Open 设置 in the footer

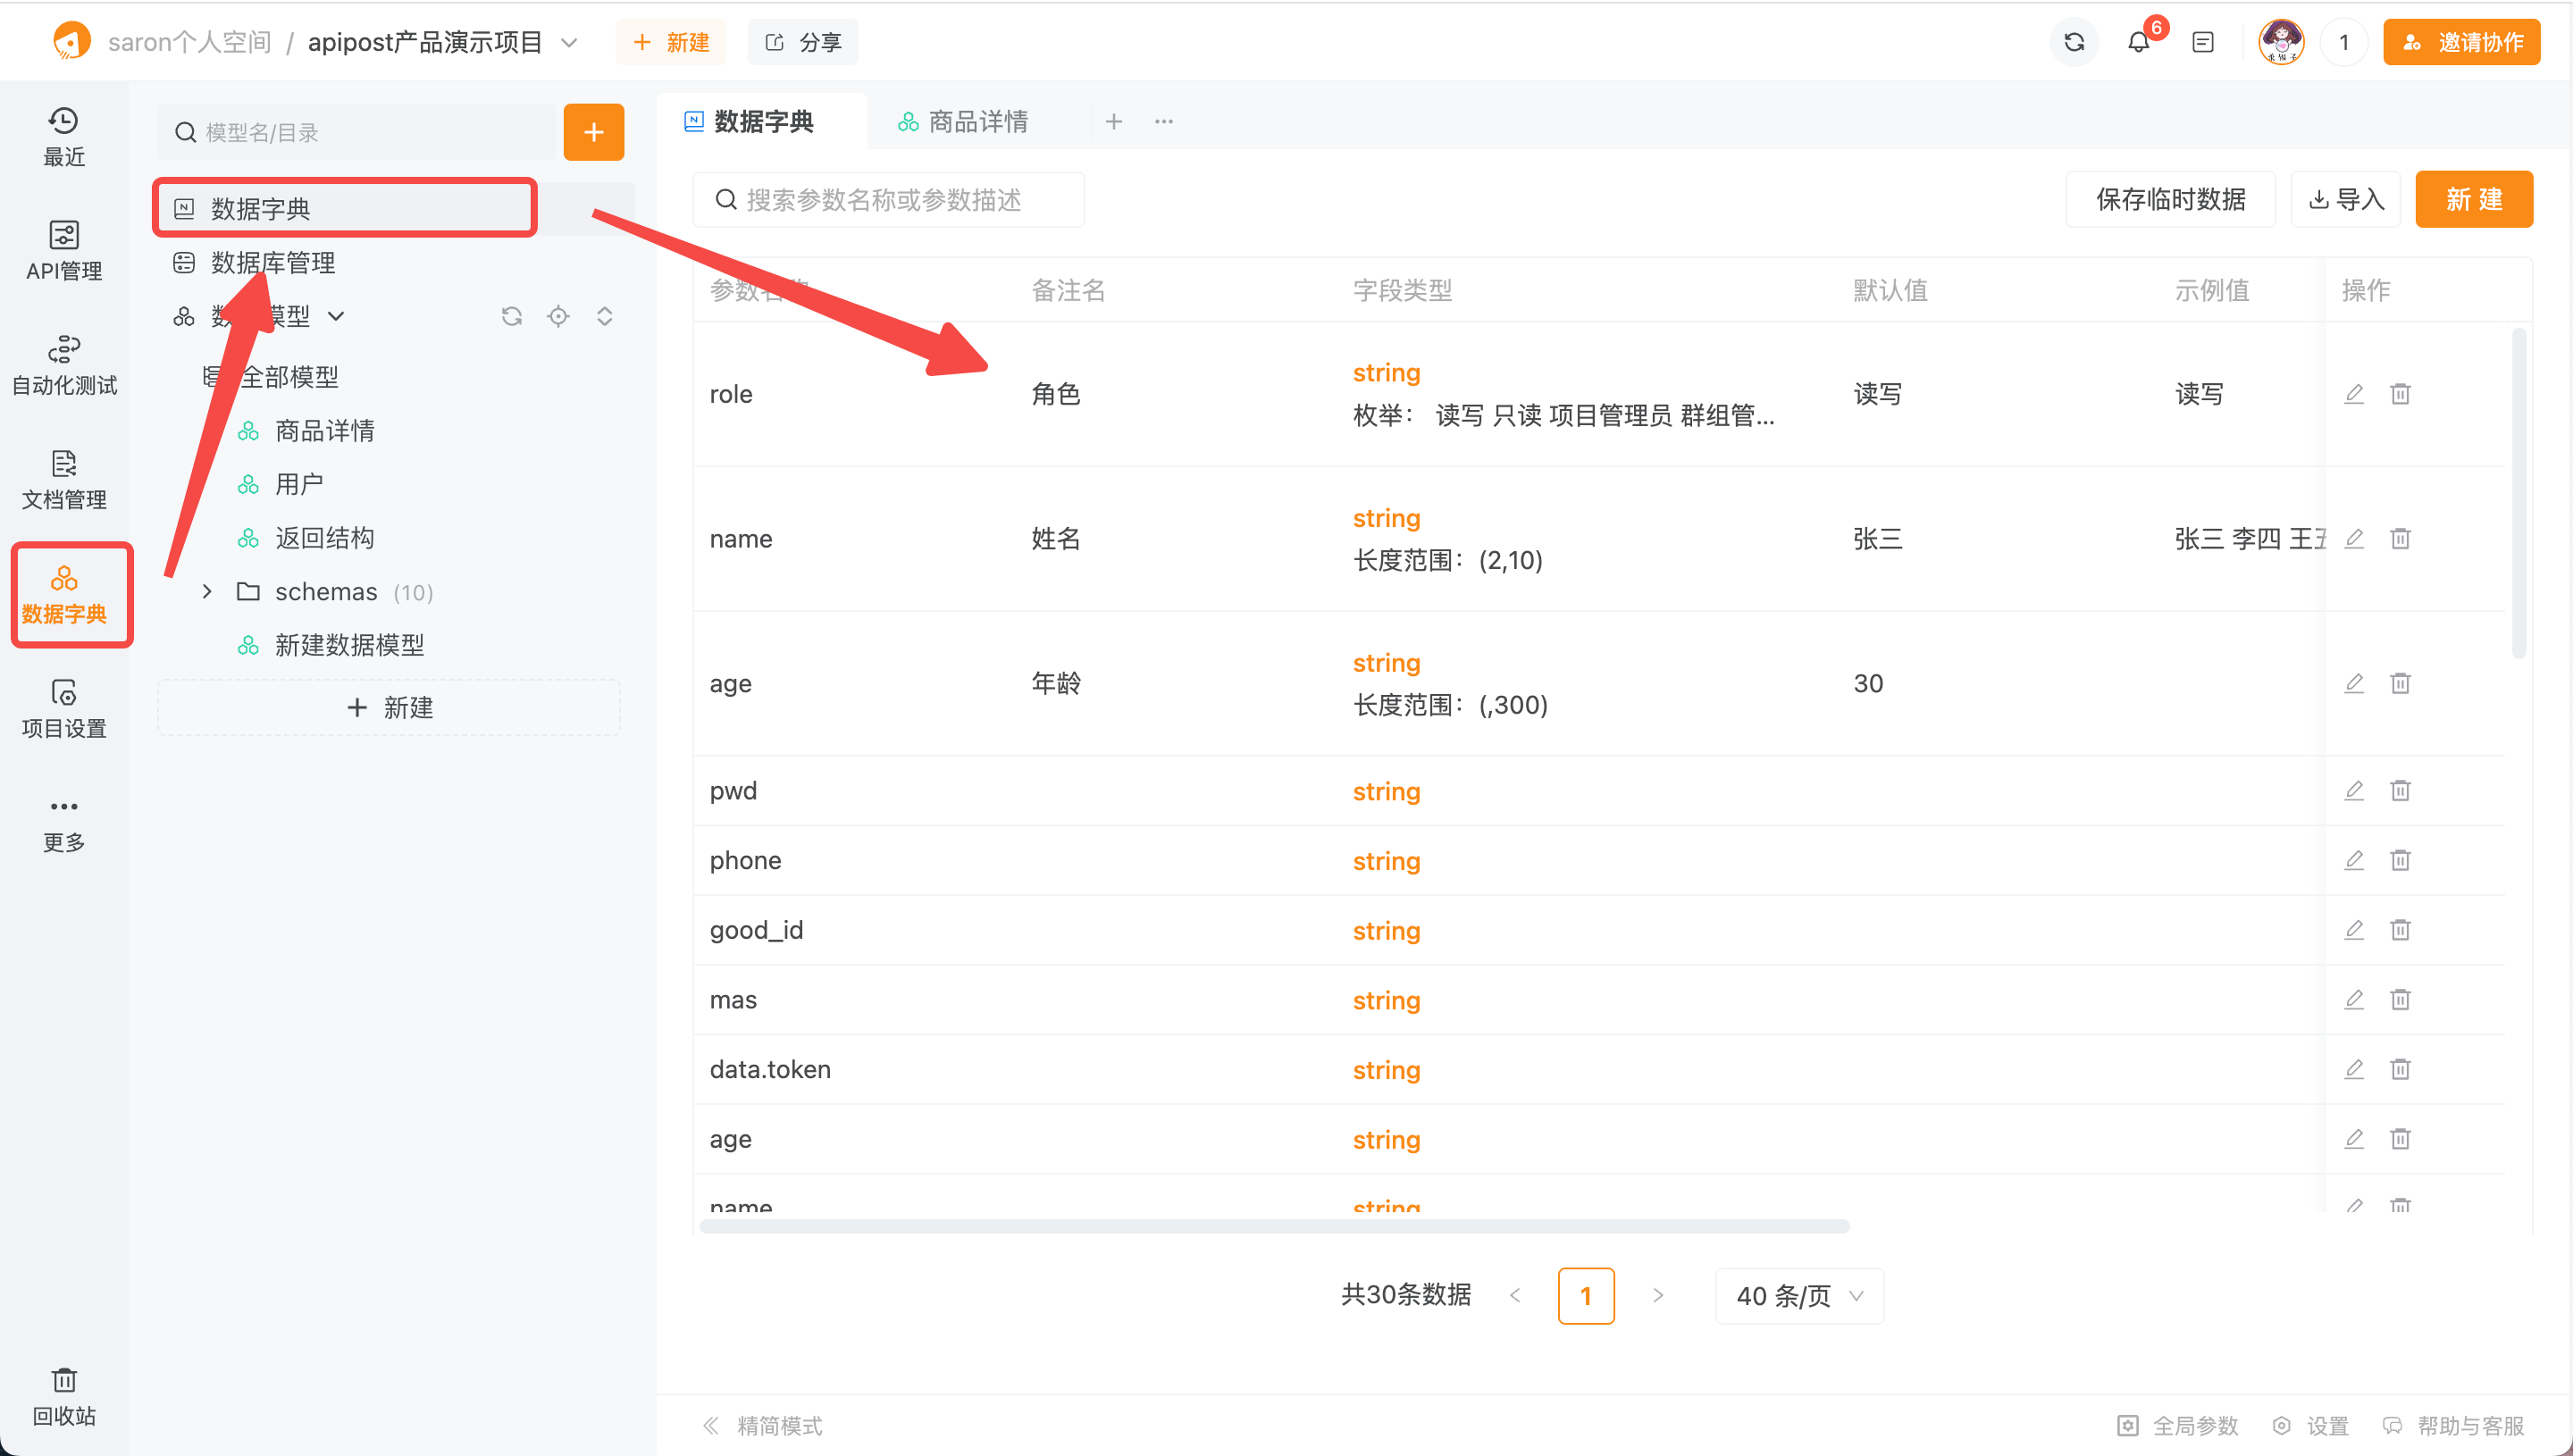(2310, 1426)
